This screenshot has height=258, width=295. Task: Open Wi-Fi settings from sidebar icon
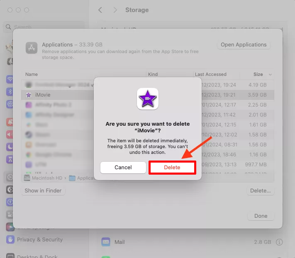tap(10, 79)
